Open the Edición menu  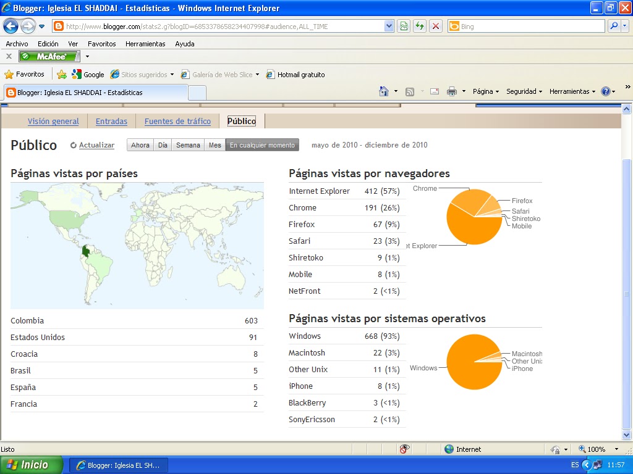point(48,44)
